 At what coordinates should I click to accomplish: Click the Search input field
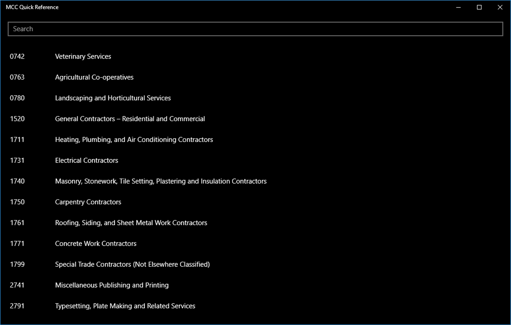pos(255,29)
